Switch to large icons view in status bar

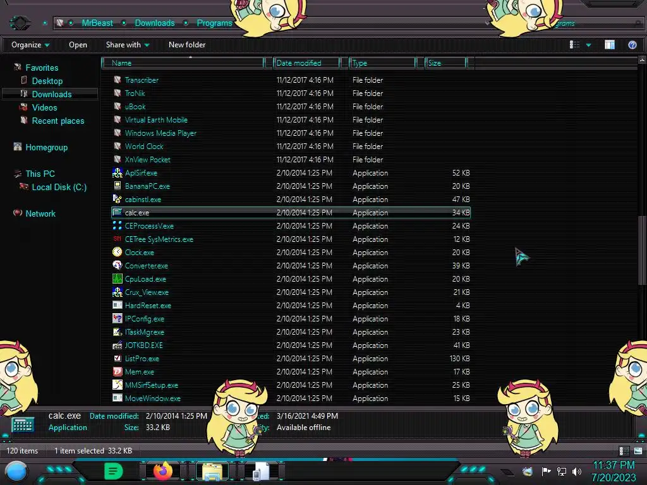[x=638, y=451]
